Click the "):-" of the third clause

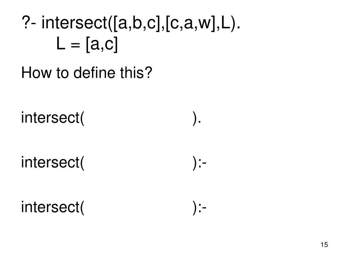click(x=200, y=207)
